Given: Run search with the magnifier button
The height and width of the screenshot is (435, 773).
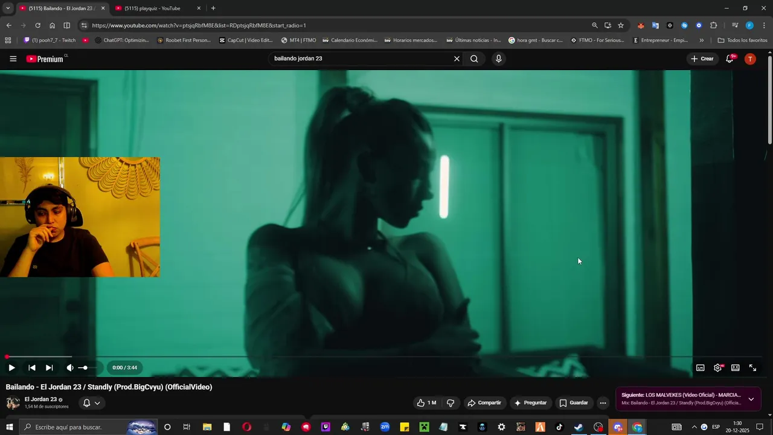Looking at the screenshot, I should (474, 59).
